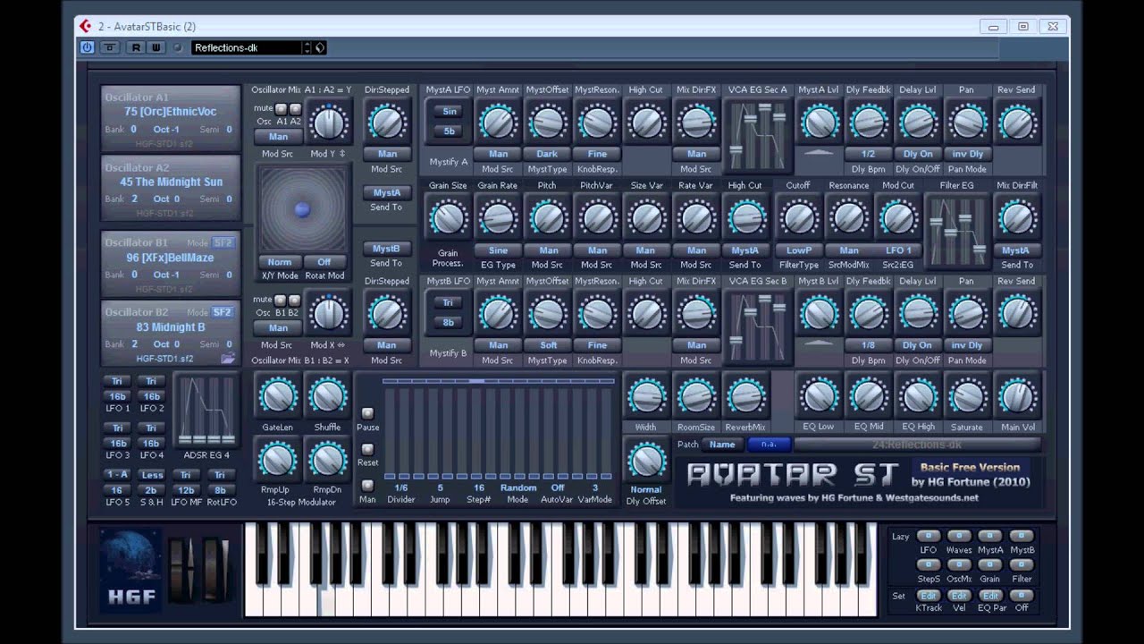The height and width of the screenshot is (644, 1144).
Task: Click the VCA EG Sec A envelope sliders
Action: click(758, 136)
